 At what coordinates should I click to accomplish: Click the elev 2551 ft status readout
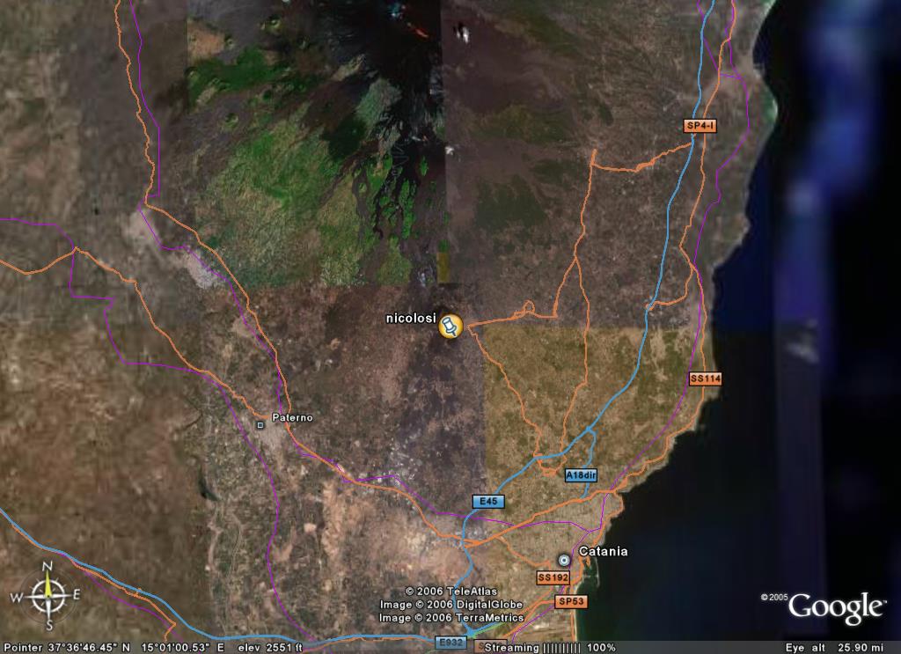click(270, 648)
